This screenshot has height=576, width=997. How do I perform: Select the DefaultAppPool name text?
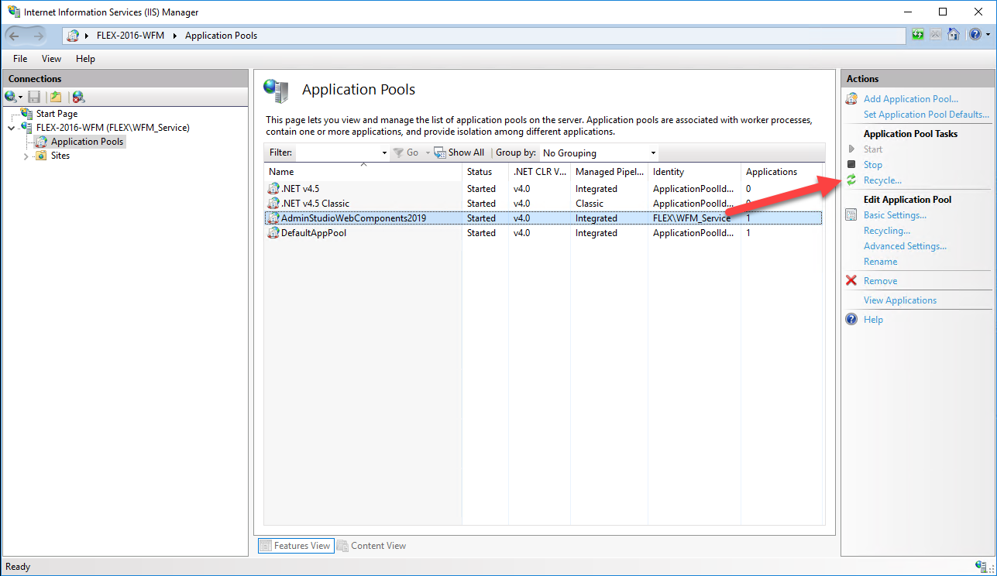coord(314,232)
